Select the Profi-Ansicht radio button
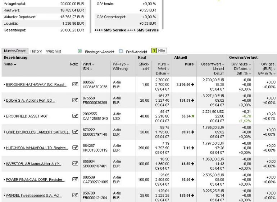This screenshot has height=202, width=277. (x=121, y=51)
